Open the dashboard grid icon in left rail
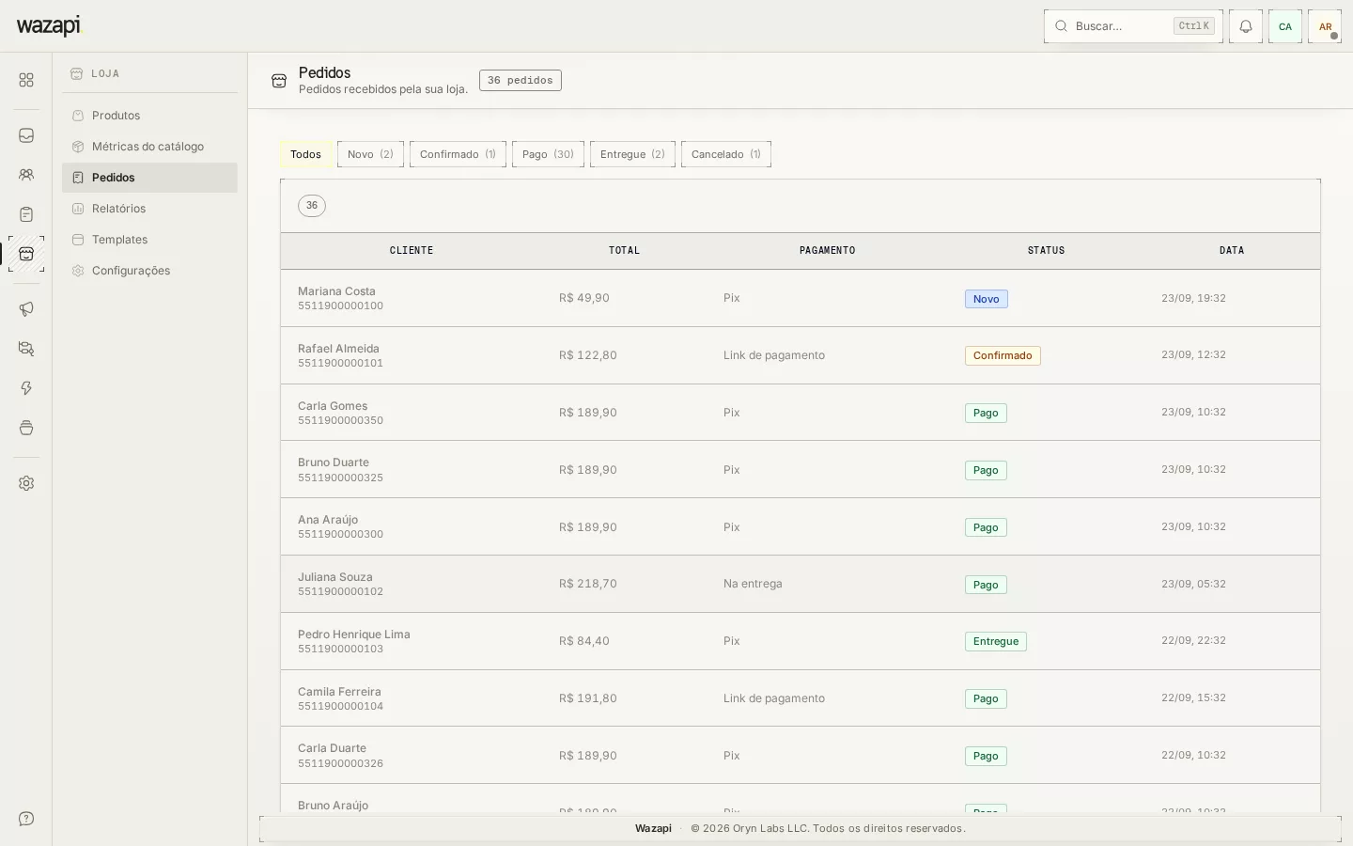The height and width of the screenshot is (846, 1353). [x=26, y=81]
